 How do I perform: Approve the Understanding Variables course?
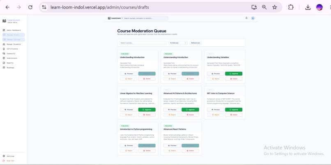[x=234, y=74]
